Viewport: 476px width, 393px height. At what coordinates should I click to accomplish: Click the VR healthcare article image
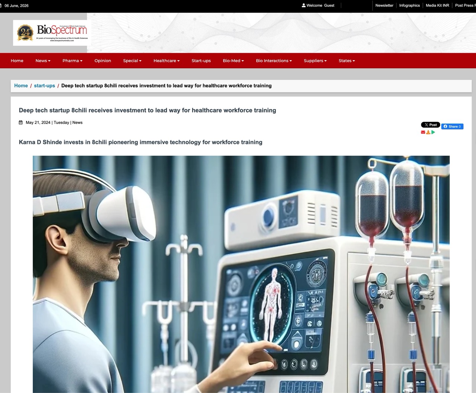coord(241,274)
